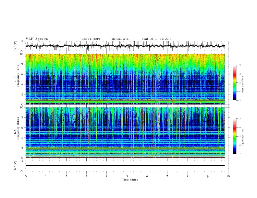Click the lower colorbar log(PSD) label
Image resolution: width=257 pixels, height=198 pixels.
tap(243, 137)
